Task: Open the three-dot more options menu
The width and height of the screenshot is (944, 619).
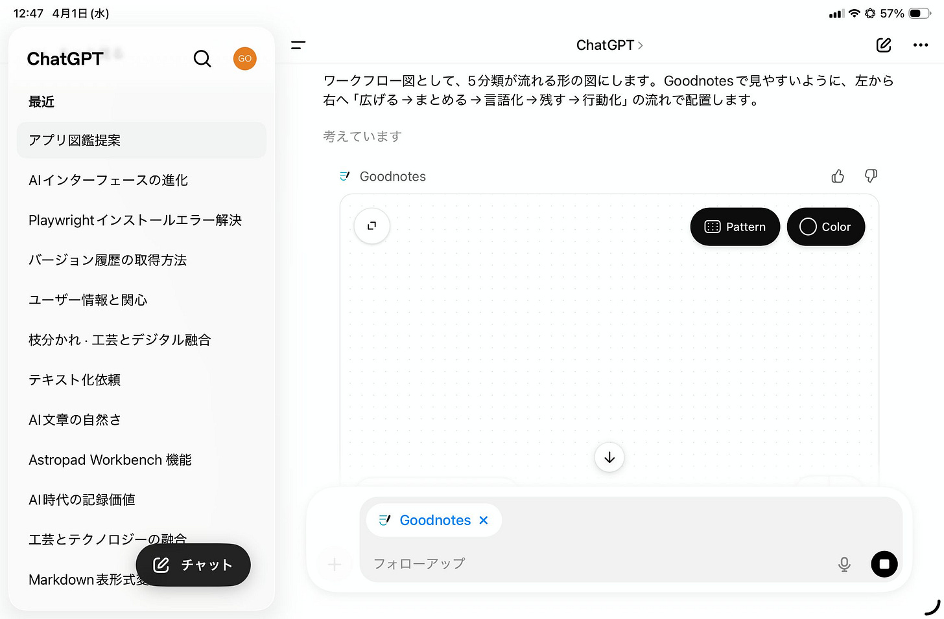Action: (x=921, y=45)
